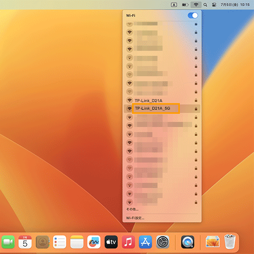
Task: Open the image stack in Dock
Action: [x=213, y=242]
